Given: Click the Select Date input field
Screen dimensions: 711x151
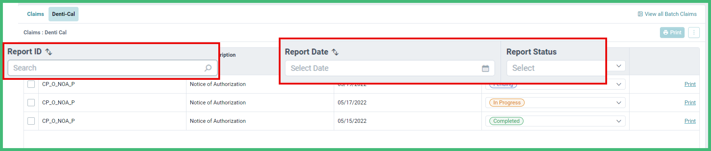Looking at the screenshot, I should [x=390, y=68].
